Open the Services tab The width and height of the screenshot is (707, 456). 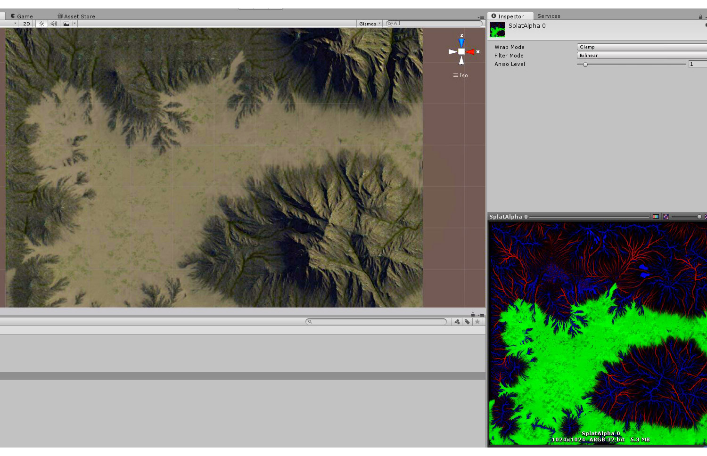coord(549,16)
